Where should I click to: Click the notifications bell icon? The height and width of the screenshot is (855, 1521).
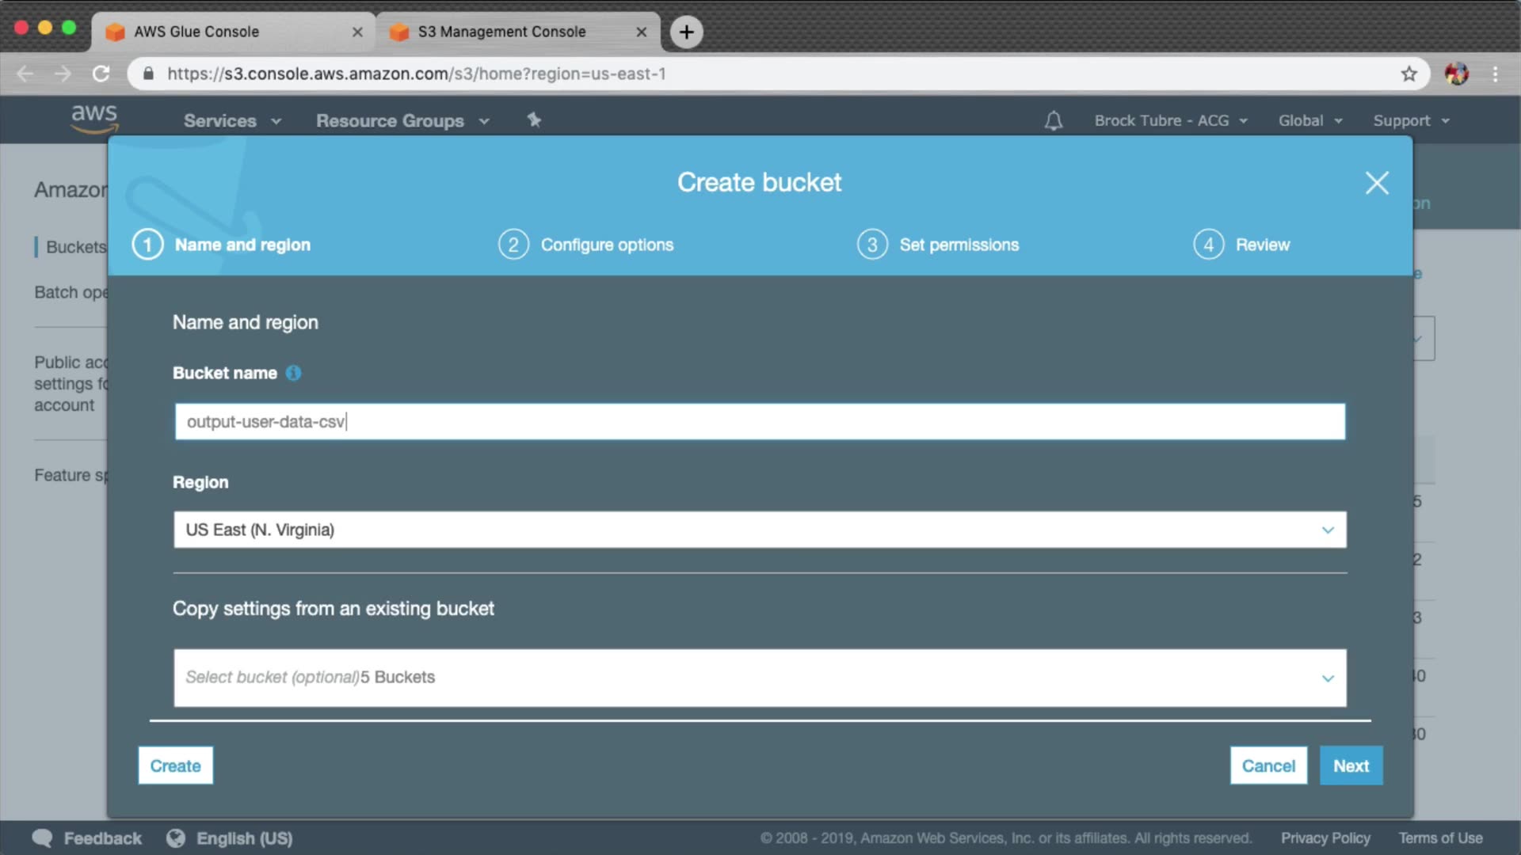(x=1053, y=120)
